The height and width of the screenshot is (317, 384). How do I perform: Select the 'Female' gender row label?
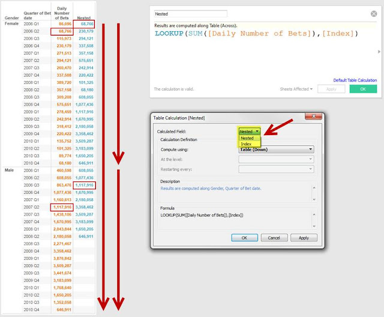(x=11, y=23)
